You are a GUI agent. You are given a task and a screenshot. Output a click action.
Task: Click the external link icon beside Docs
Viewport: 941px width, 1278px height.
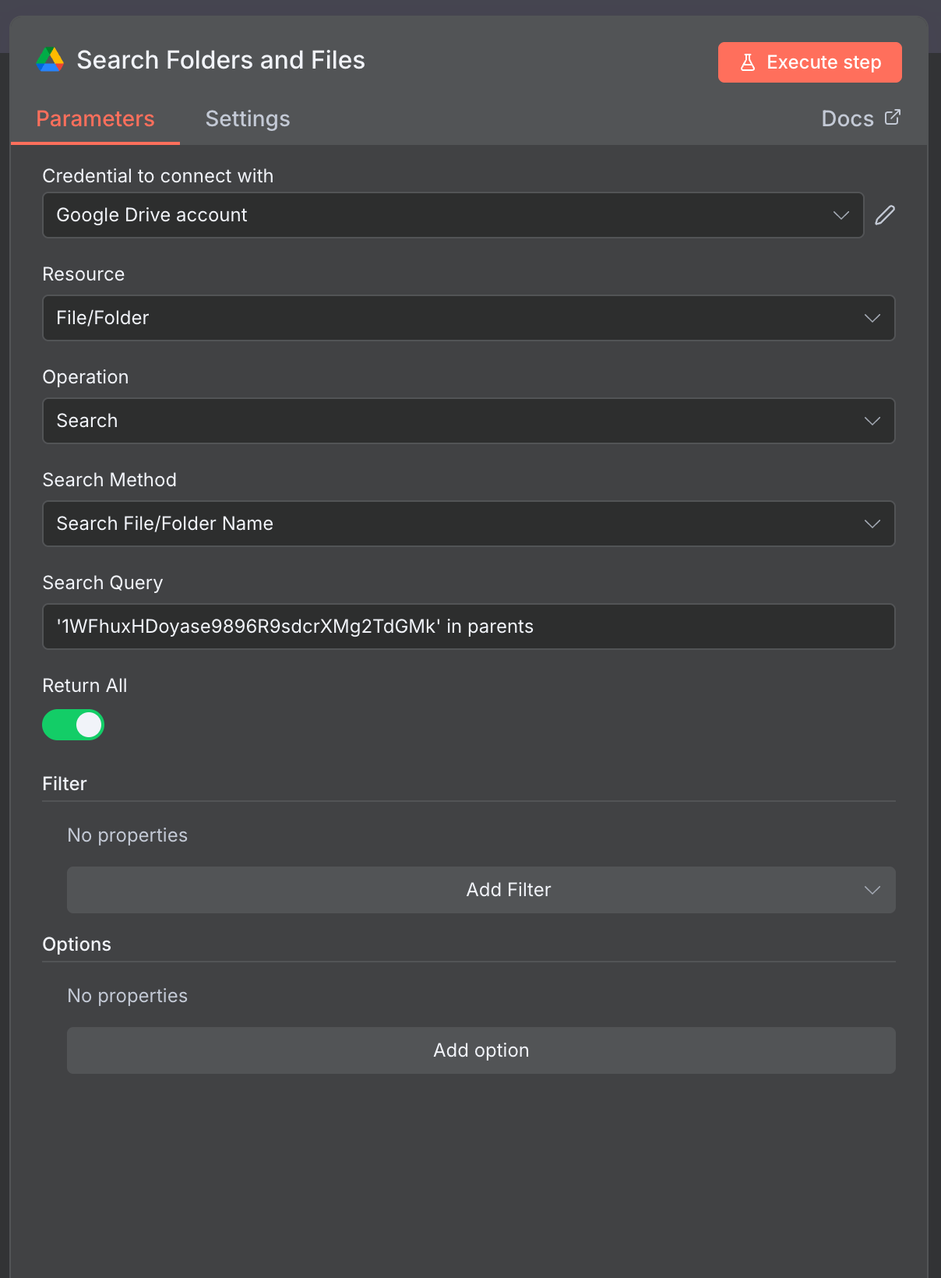[893, 118]
